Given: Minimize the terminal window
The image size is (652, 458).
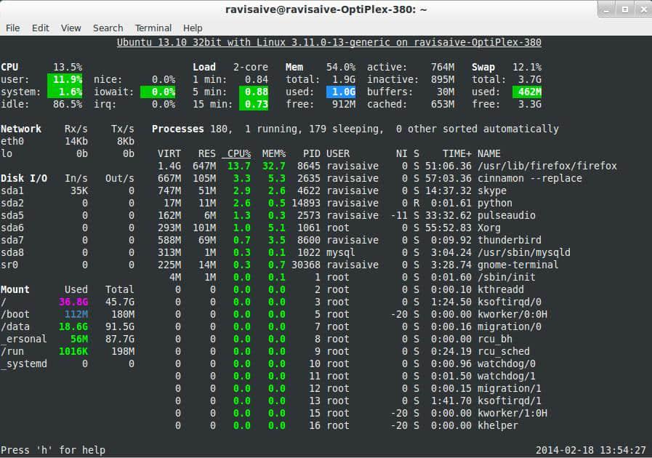Looking at the screenshot, I should (606, 9).
